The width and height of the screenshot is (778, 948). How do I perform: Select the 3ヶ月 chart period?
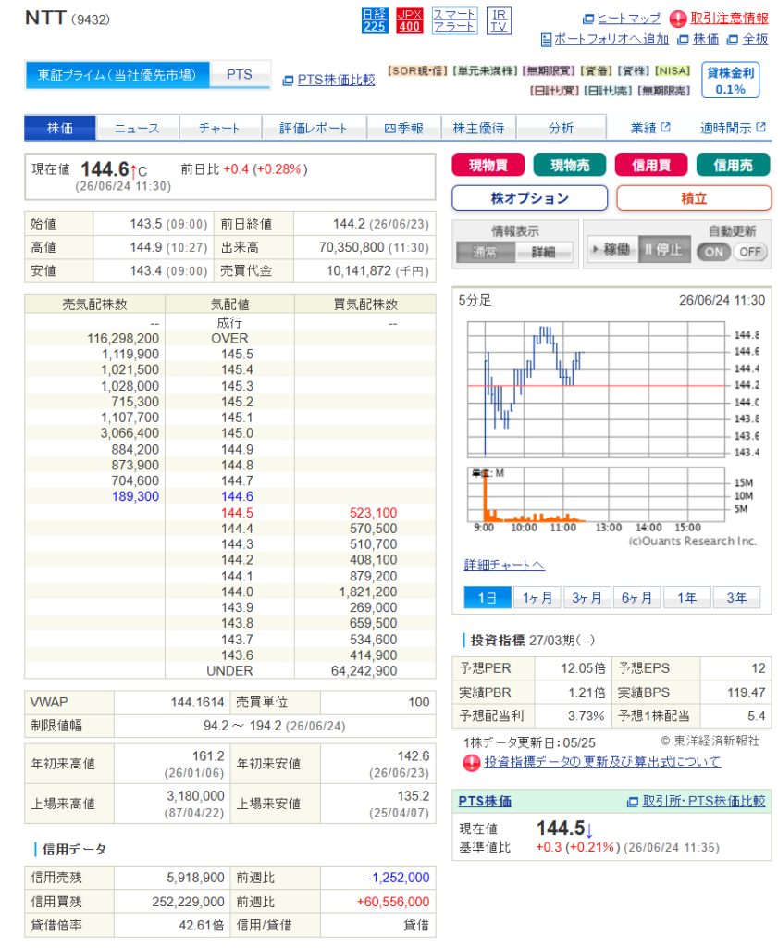point(587,598)
